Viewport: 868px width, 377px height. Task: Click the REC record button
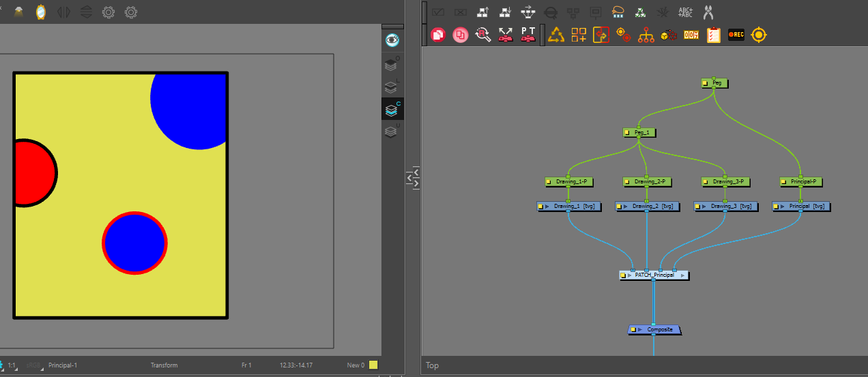(736, 35)
